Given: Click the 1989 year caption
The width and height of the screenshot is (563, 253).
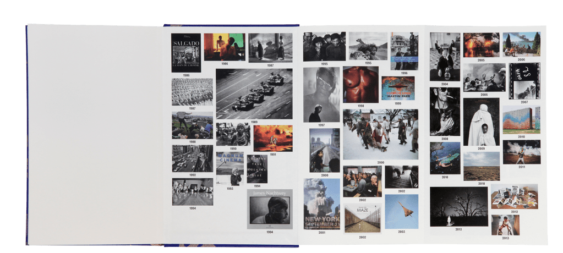Looking at the screenshot, I should coord(254,122).
